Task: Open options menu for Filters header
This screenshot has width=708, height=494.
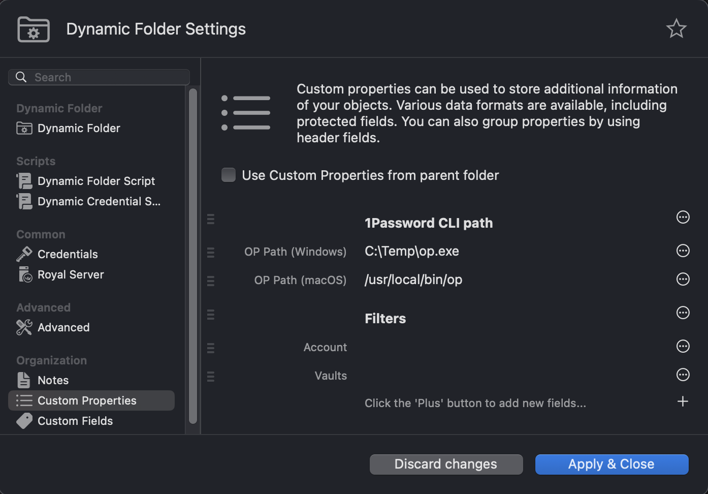Action: 683,313
